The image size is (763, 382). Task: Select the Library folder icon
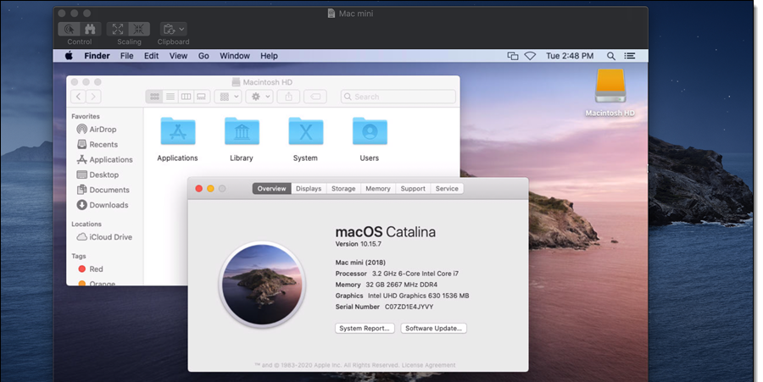click(242, 131)
